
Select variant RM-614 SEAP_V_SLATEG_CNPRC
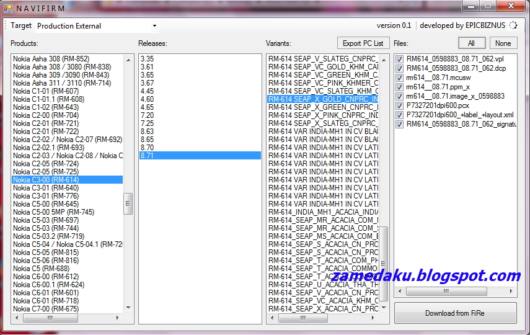pos(323,59)
